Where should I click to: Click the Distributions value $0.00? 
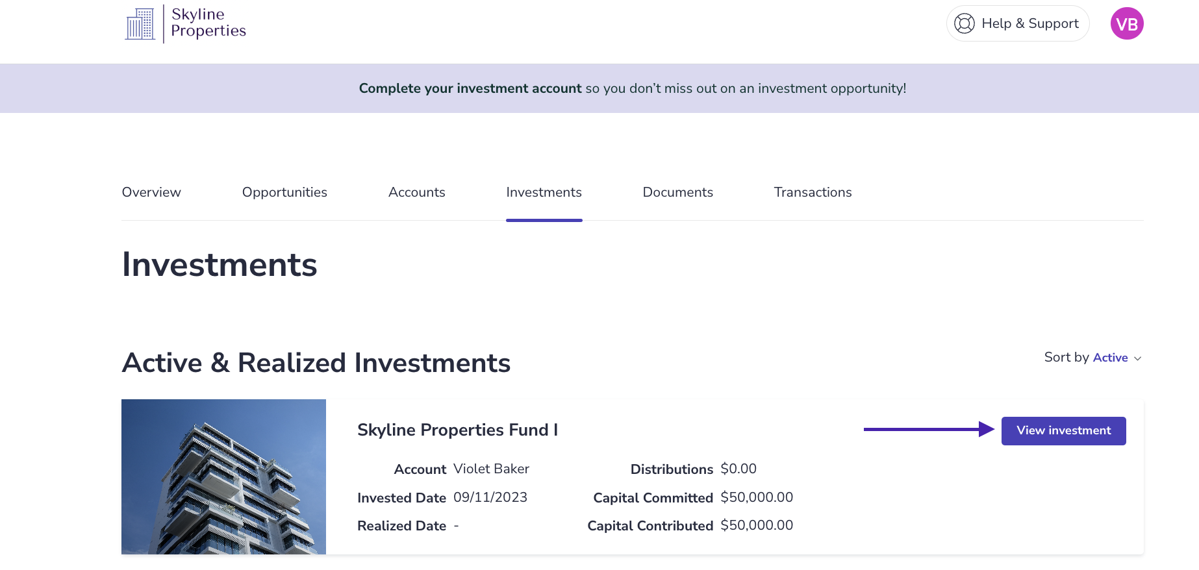pyautogui.click(x=738, y=469)
